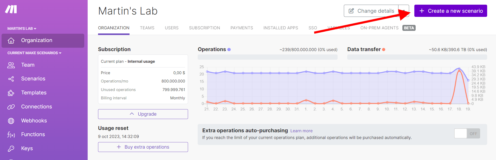The height and width of the screenshot is (160, 496).
Task: Click Create a new scenario button
Action: coord(450,11)
